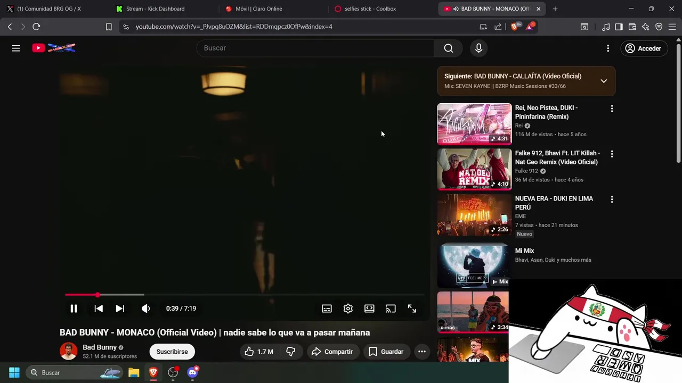Open the Brave Wallet icon
Image resolution: width=682 pixels, height=383 pixels.
[632, 27]
